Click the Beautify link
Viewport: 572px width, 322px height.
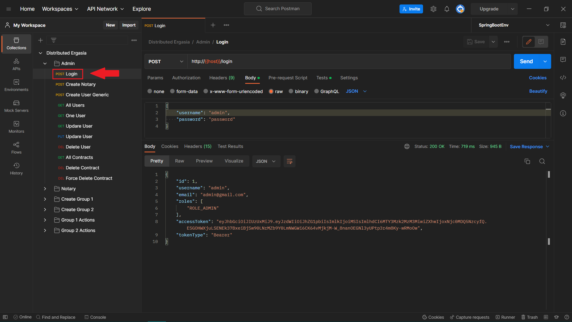pos(538,91)
